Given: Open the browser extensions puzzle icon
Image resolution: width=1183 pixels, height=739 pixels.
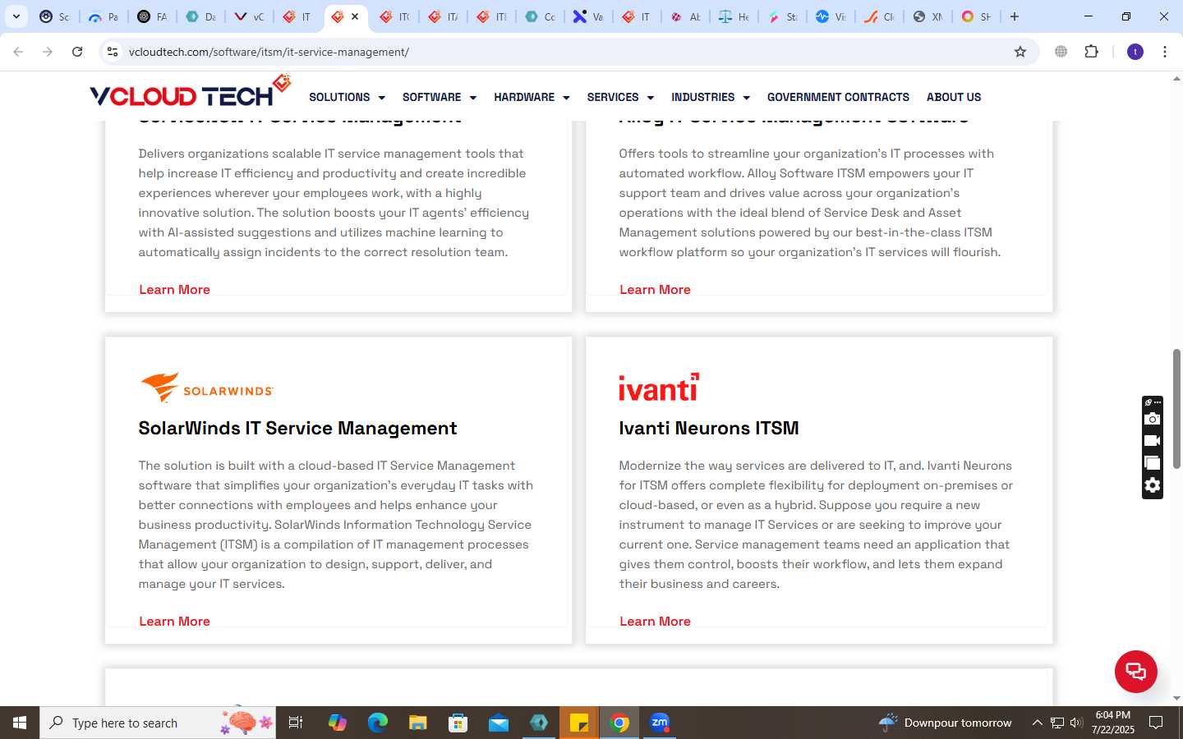Looking at the screenshot, I should (x=1091, y=52).
